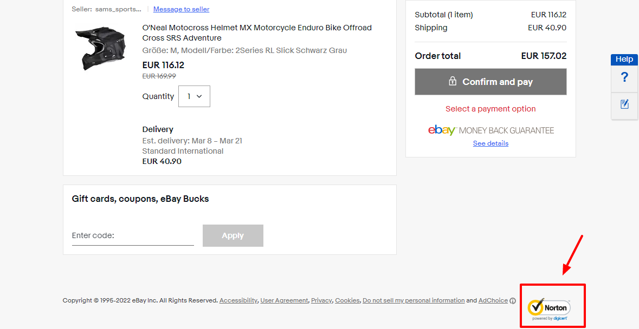Screen dimensions: 639x329
Task: Click the Apply coupon button
Action: point(233,236)
